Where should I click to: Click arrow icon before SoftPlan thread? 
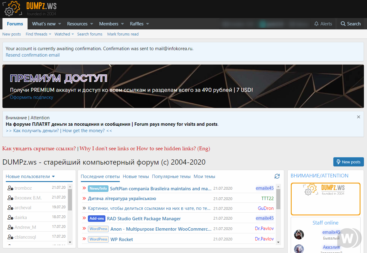[84, 188]
